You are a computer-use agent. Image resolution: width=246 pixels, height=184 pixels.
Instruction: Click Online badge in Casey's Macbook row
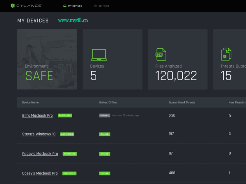(105, 173)
